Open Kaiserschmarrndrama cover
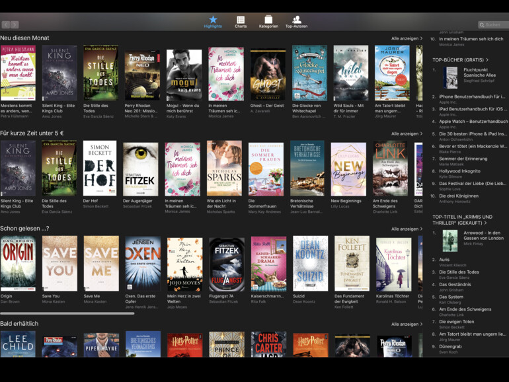 click(x=269, y=264)
